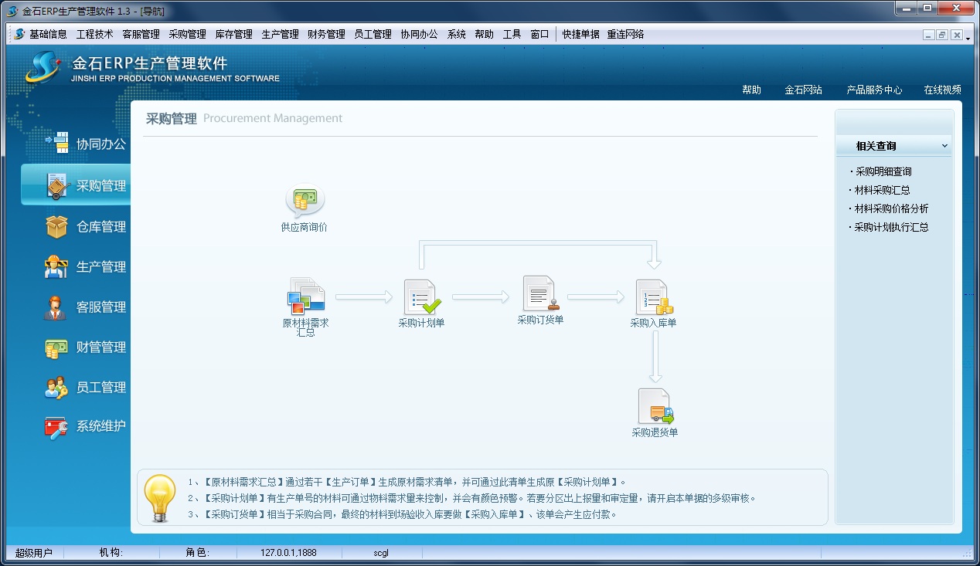The height and width of the screenshot is (566, 980).
Task: Click the 快捷单据 toolbar button
Action: pyautogui.click(x=580, y=35)
